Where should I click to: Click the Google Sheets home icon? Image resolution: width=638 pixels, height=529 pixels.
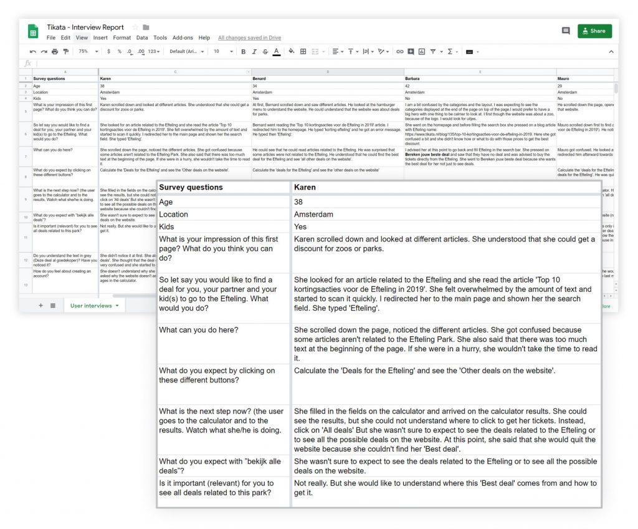(x=33, y=32)
